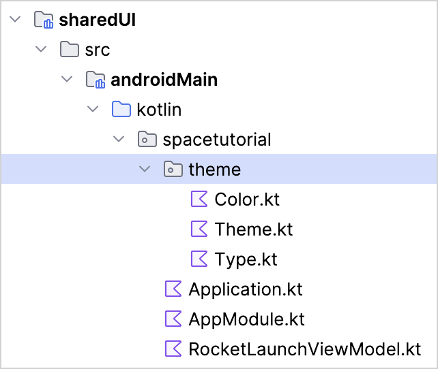Click the theme package icon
The height and width of the screenshot is (369, 438).
point(173,169)
